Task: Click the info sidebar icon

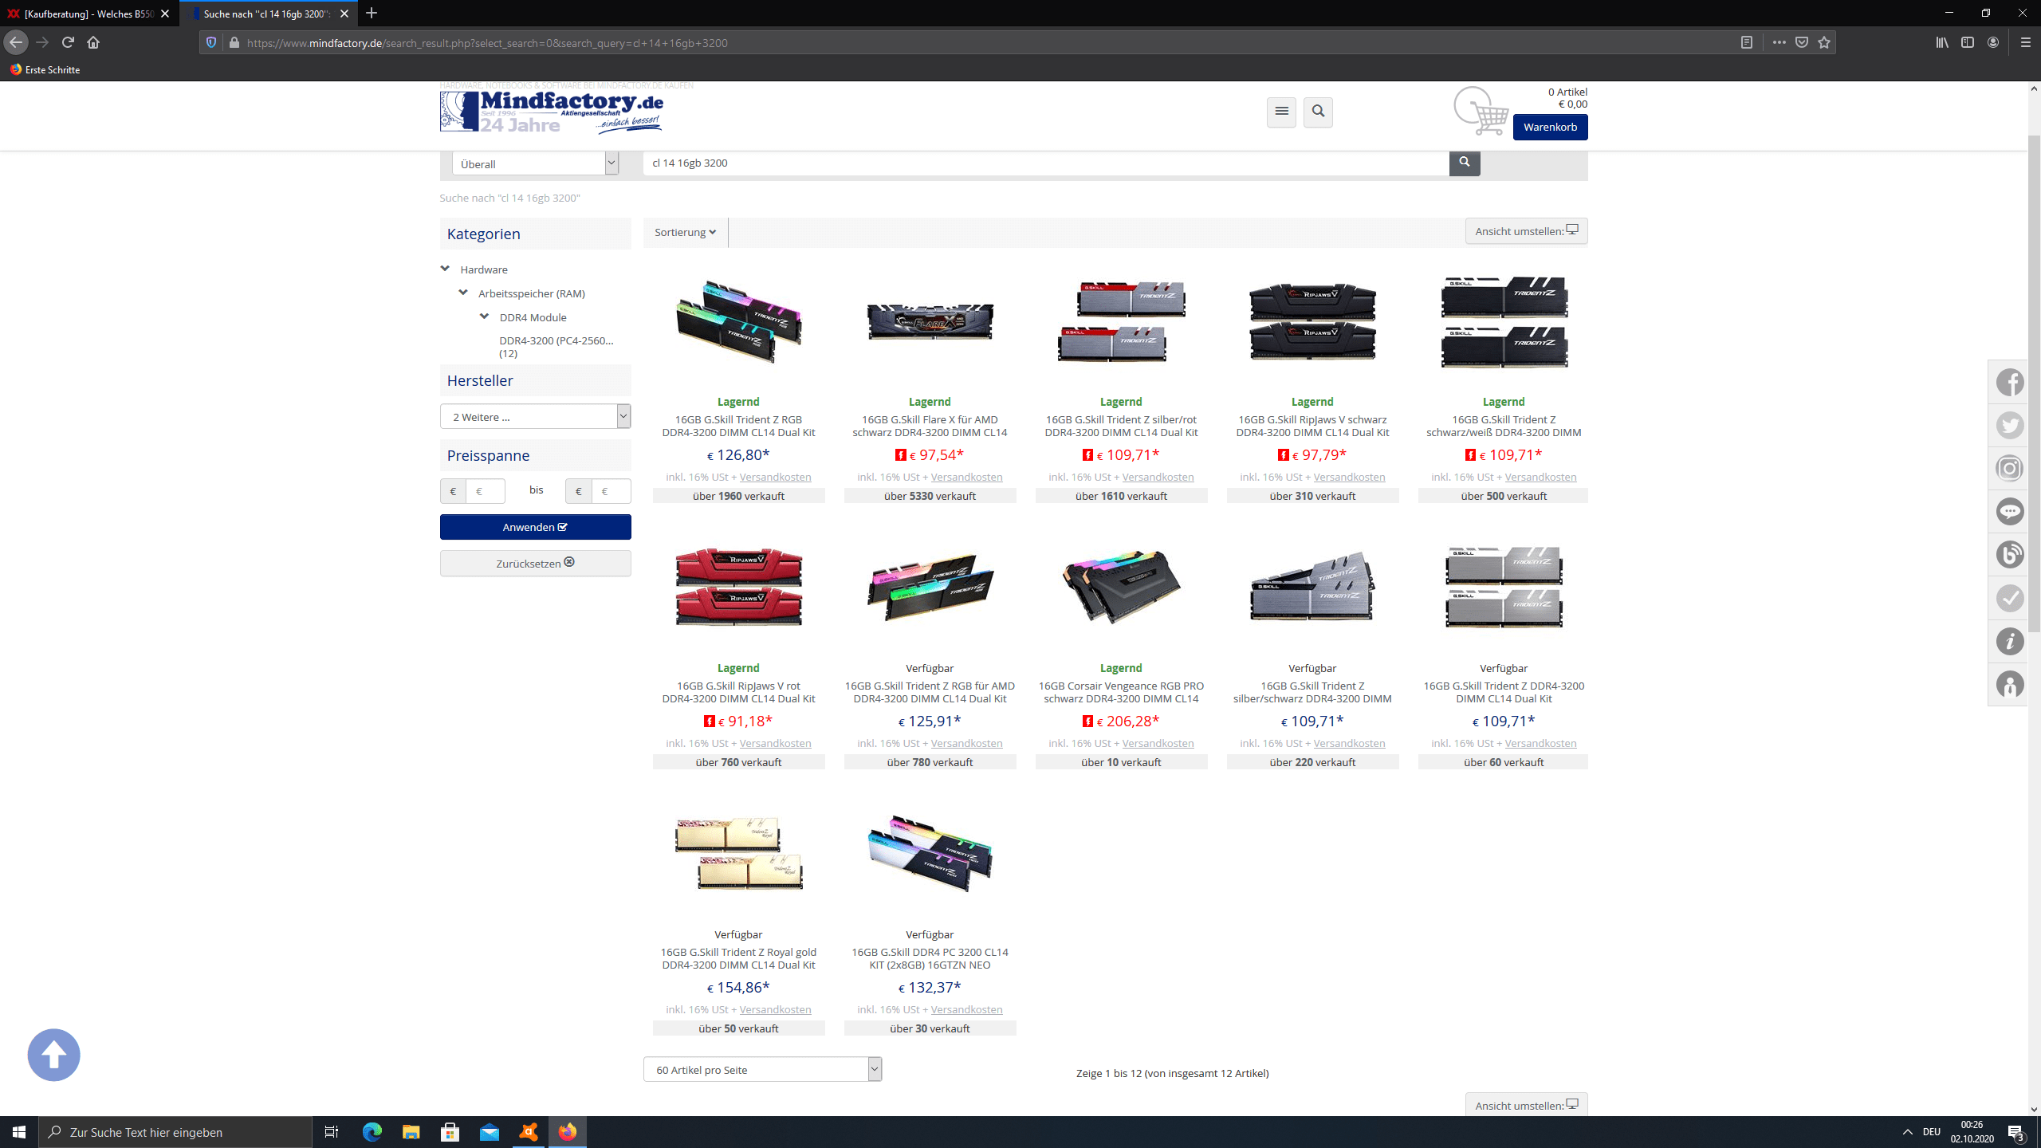Action: click(2009, 641)
